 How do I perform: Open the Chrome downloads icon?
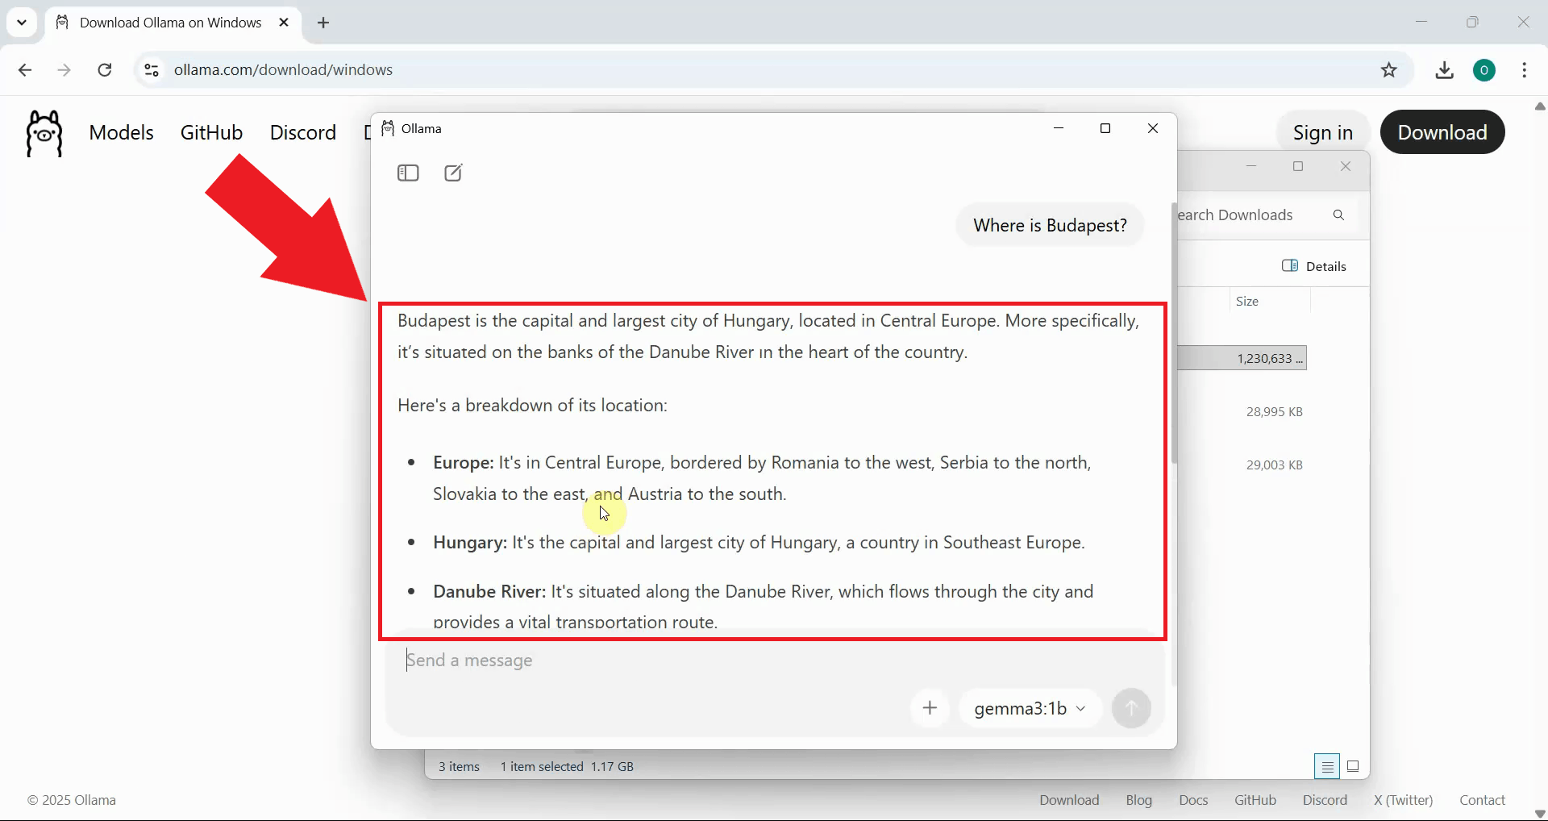click(x=1444, y=70)
